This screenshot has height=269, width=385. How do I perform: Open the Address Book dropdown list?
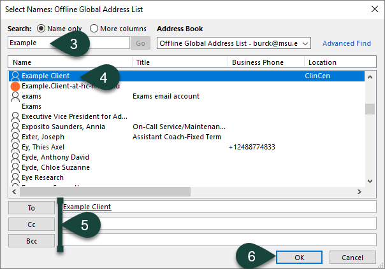[306, 43]
